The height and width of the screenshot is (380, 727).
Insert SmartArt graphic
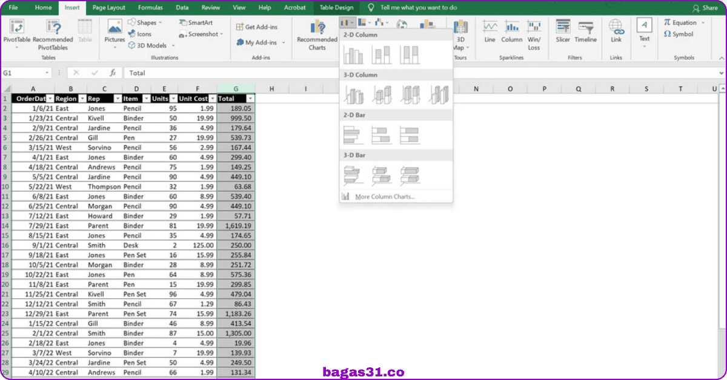click(196, 22)
